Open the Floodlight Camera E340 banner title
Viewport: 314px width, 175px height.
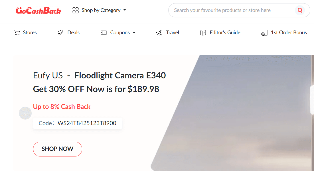point(120,76)
